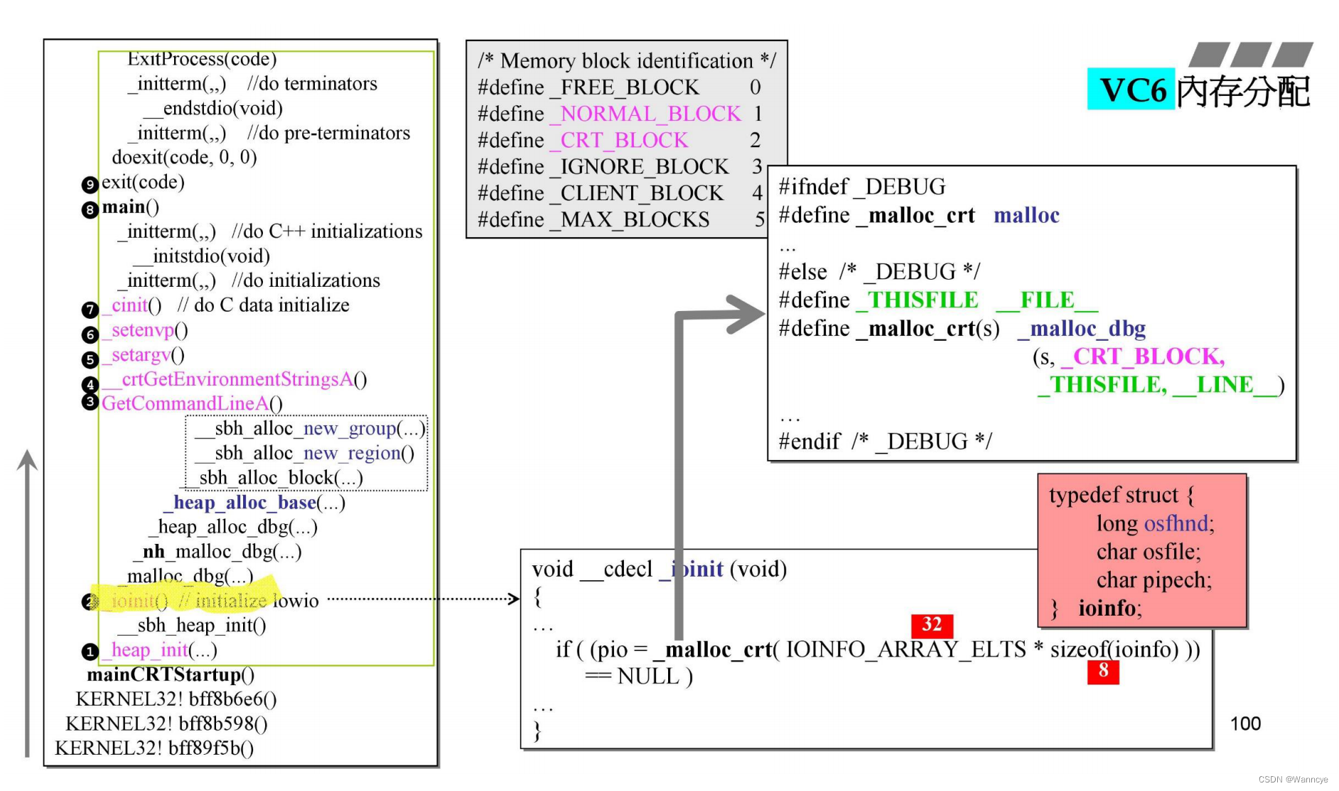This screenshot has width=1339, height=791.
Task: Click the 'typedef struct {' line
Action: (1122, 495)
